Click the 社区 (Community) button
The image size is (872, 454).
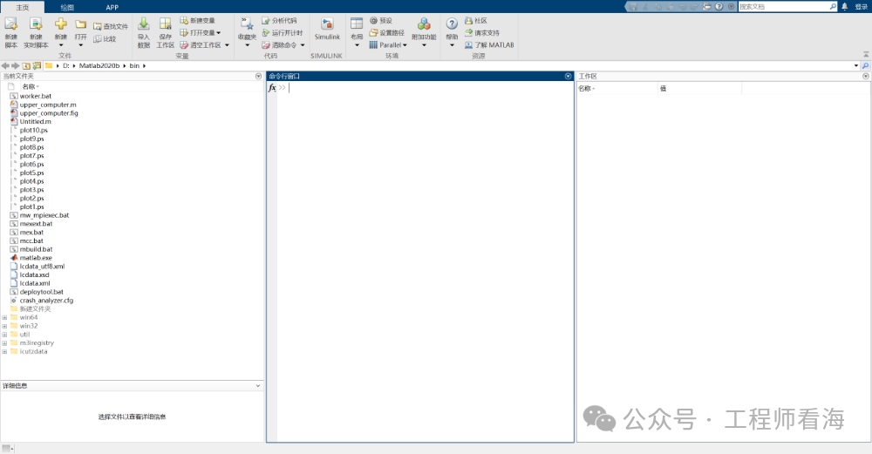pos(476,21)
